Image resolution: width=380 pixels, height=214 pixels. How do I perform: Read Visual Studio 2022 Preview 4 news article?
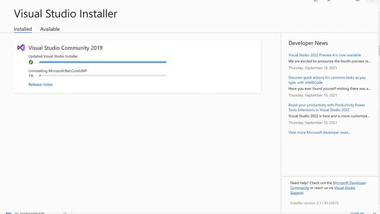coord(325,55)
